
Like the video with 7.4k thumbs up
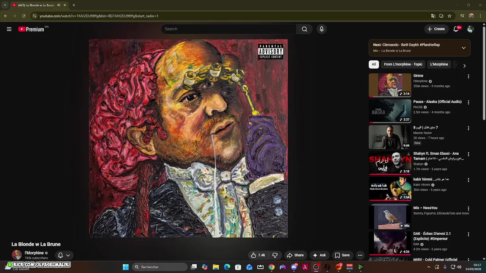258,255
